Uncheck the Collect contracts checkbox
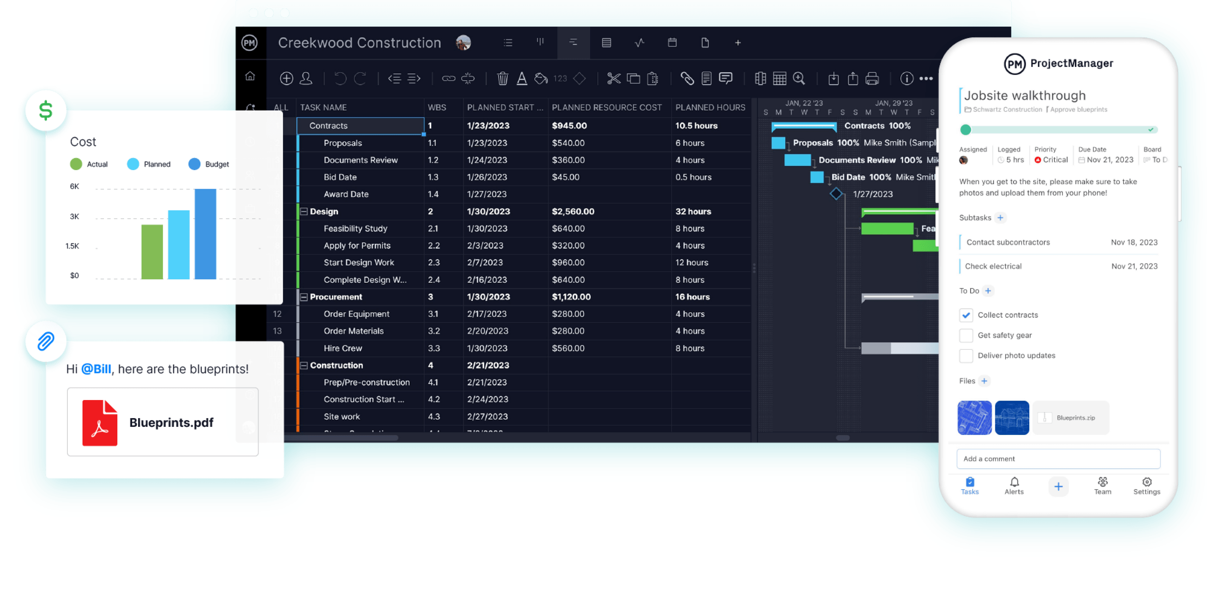The height and width of the screenshot is (603, 1207). [966, 315]
